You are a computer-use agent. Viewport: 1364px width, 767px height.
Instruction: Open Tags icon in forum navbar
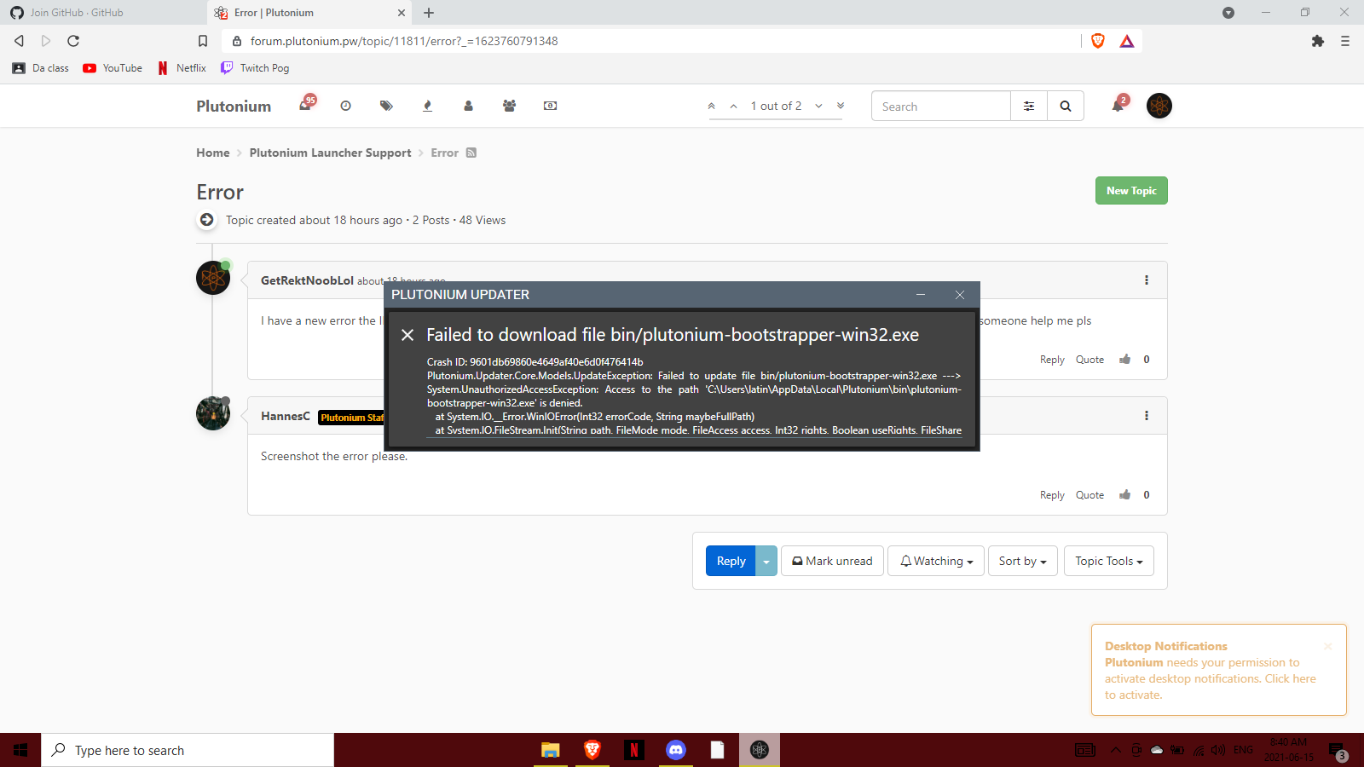point(386,106)
